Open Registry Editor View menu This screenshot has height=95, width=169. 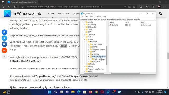coord(91,17)
